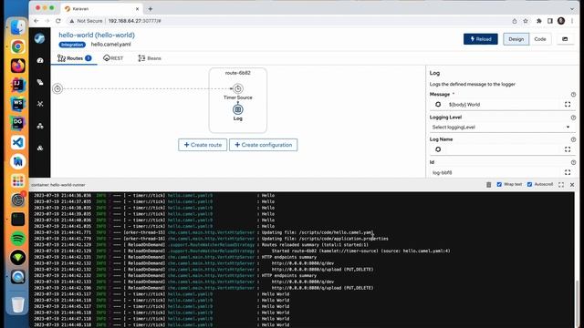The width and height of the screenshot is (584, 328).
Task: Open the expression icon beside Message field
Action: click(438, 105)
